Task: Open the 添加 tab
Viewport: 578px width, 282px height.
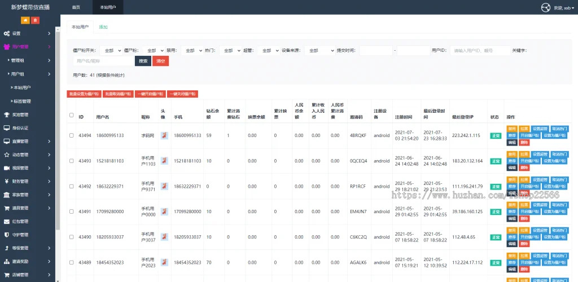Action: click(x=103, y=27)
